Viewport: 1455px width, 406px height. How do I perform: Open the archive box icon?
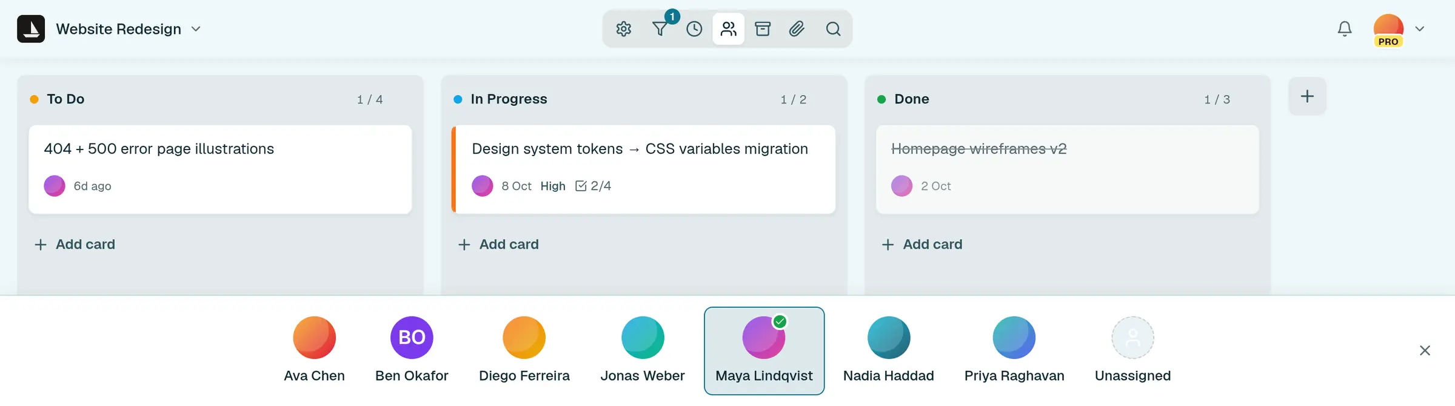click(763, 29)
